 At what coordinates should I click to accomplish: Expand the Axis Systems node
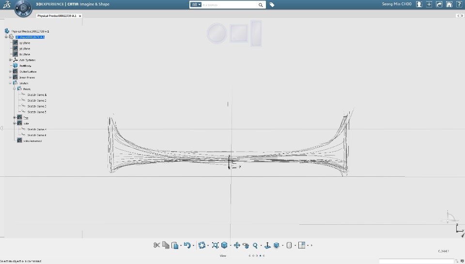click(x=10, y=60)
